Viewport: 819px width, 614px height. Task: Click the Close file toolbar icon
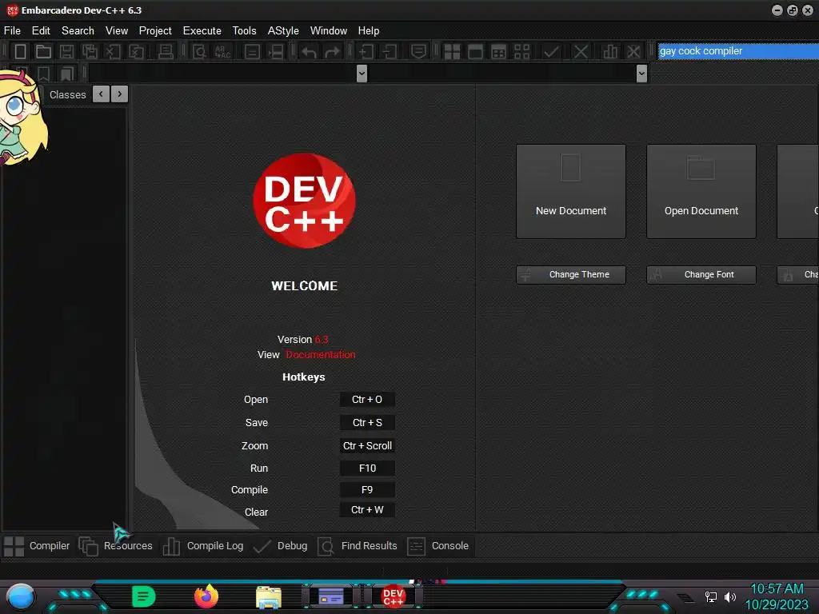tap(113, 51)
